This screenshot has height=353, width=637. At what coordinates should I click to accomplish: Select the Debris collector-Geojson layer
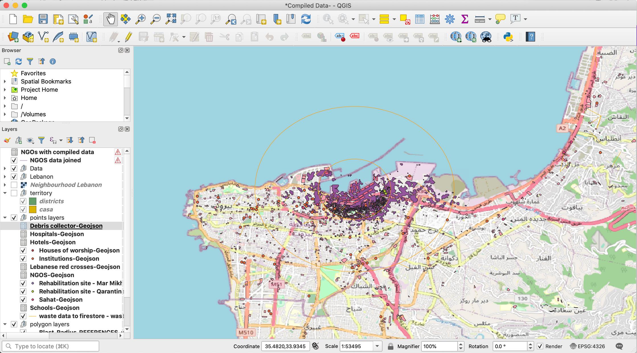point(66,226)
